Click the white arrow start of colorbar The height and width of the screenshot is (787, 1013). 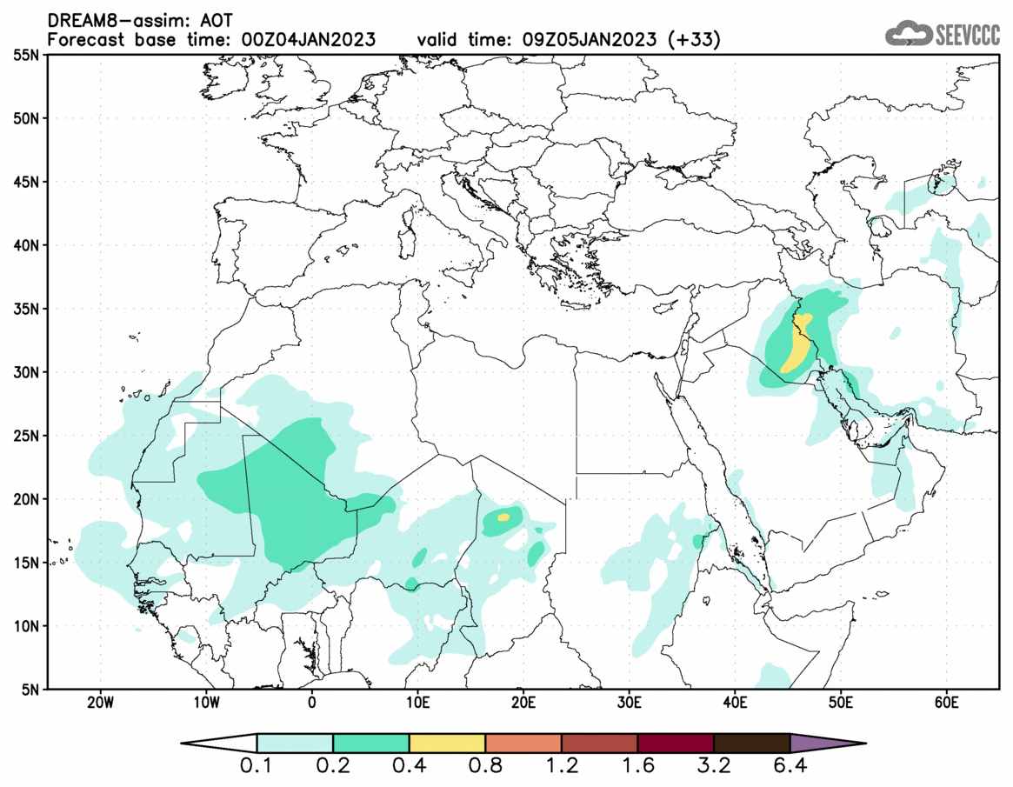coord(219,743)
